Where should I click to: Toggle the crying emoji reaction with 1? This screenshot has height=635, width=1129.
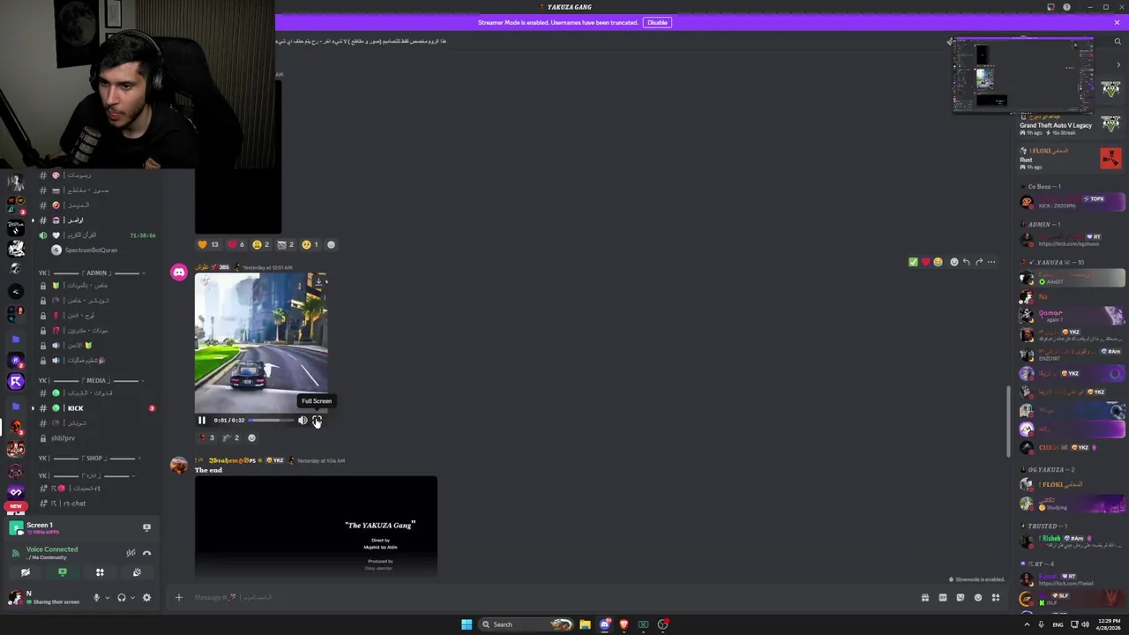(310, 244)
